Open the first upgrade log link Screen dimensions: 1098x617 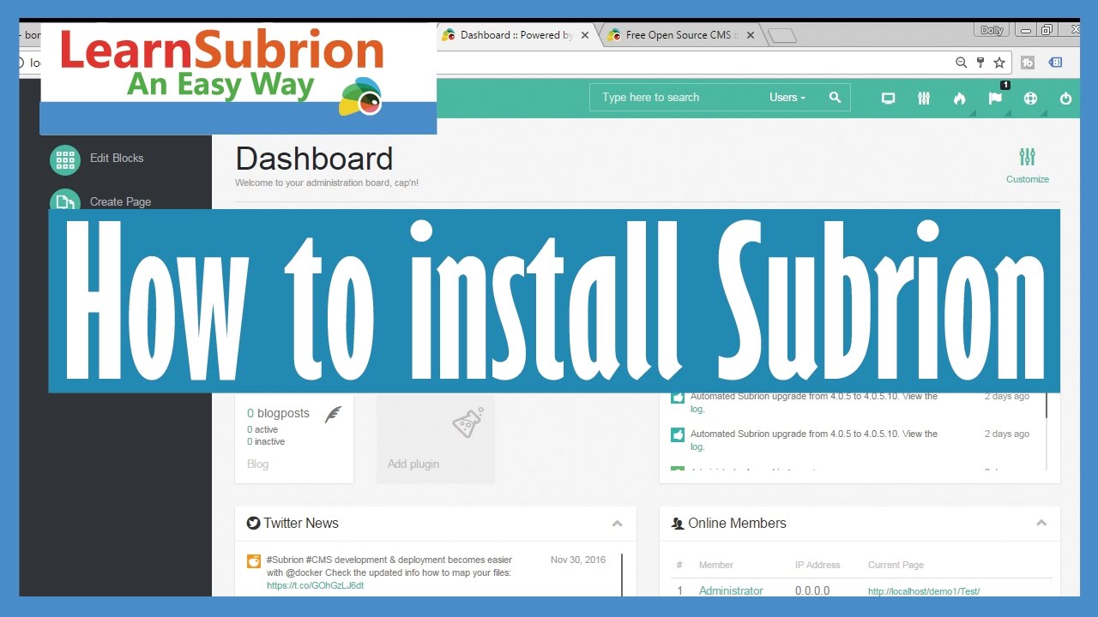coord(697,410)
